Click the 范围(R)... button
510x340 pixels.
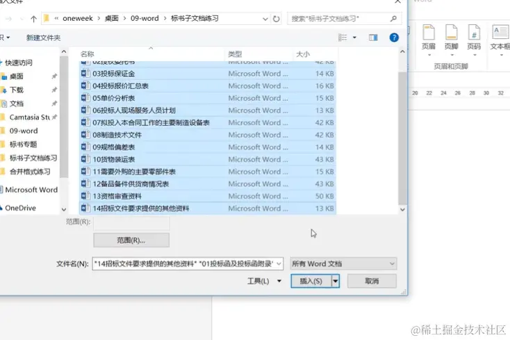pyautogui.click(x=131, y=241)
